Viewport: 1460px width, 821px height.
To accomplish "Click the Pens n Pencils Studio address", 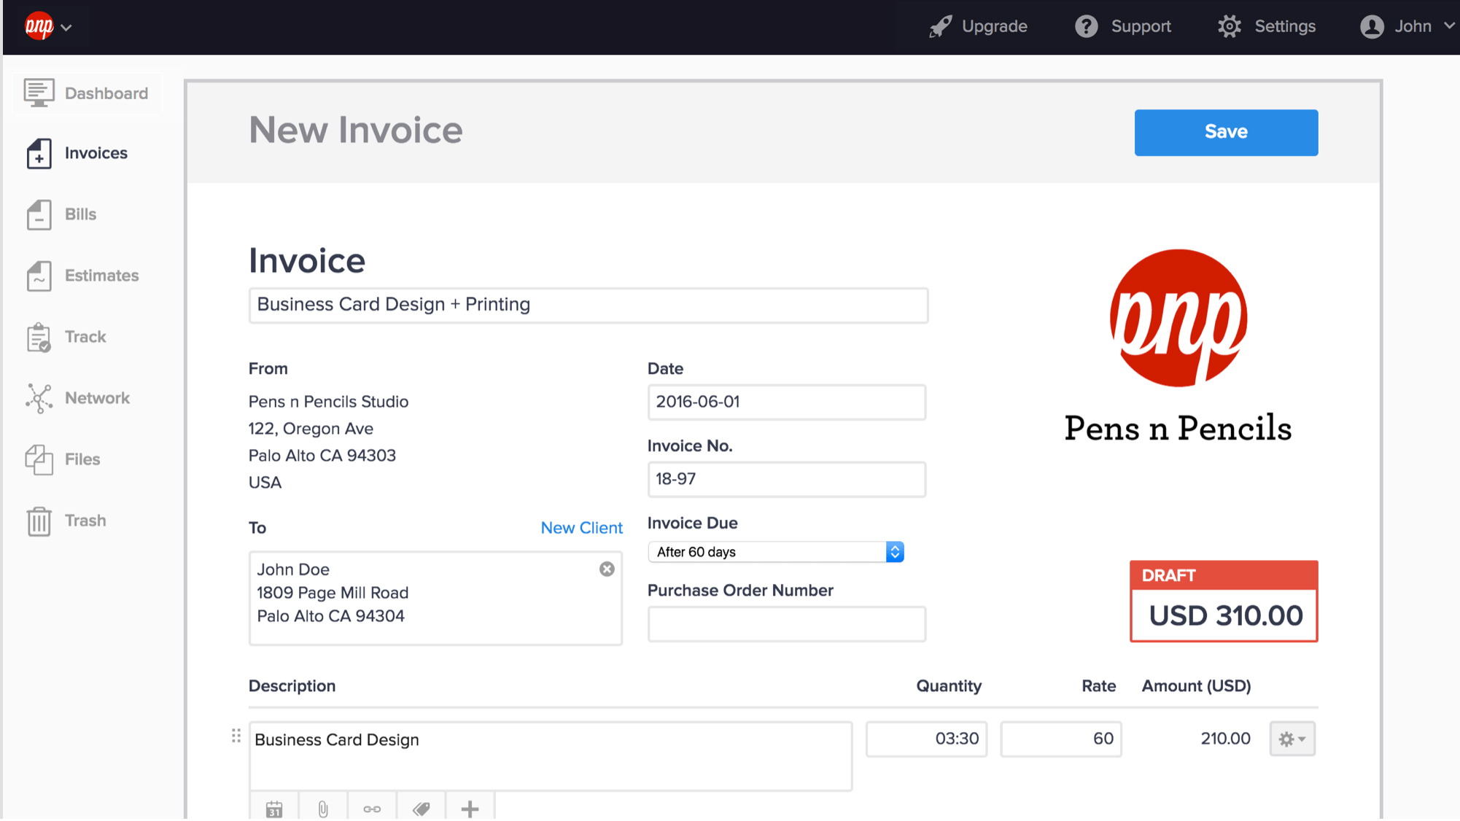I will click(x=328, y=442).
